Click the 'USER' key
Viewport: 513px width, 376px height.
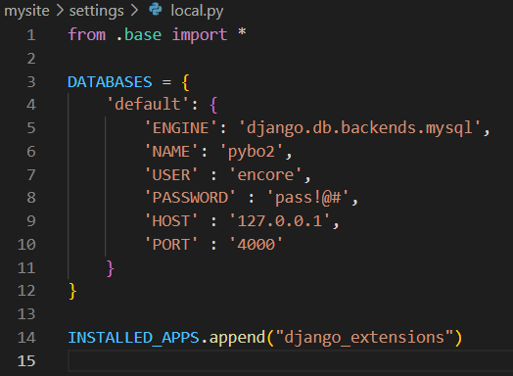click(171, 174)
